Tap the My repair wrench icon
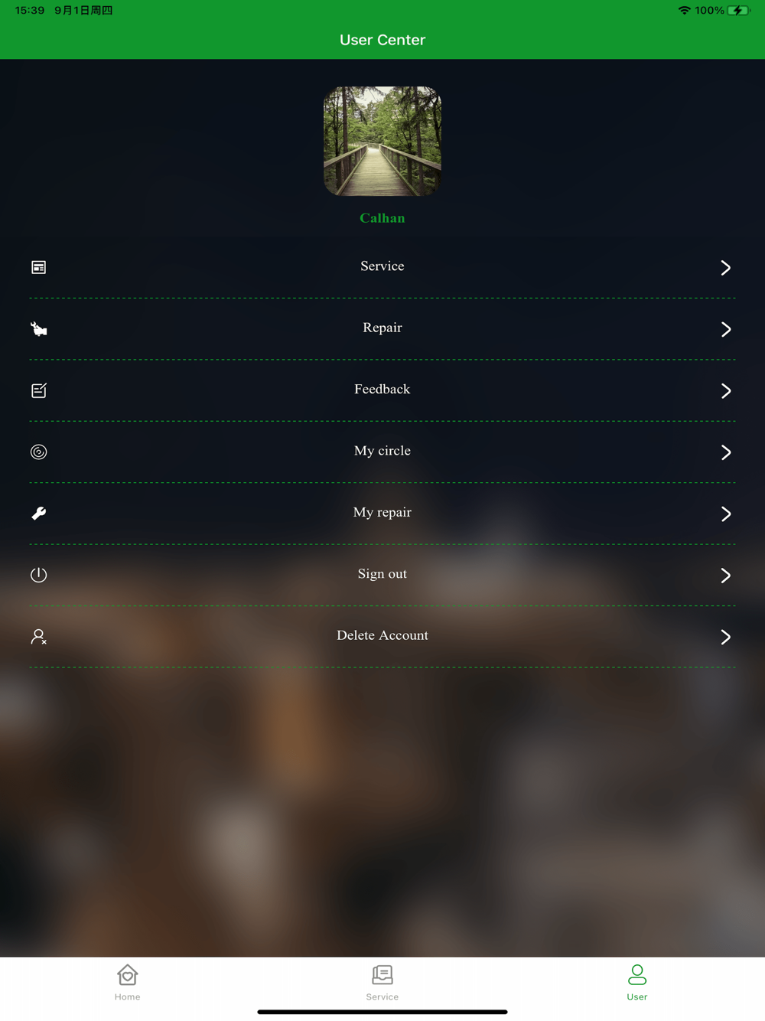 pos(38,514)
